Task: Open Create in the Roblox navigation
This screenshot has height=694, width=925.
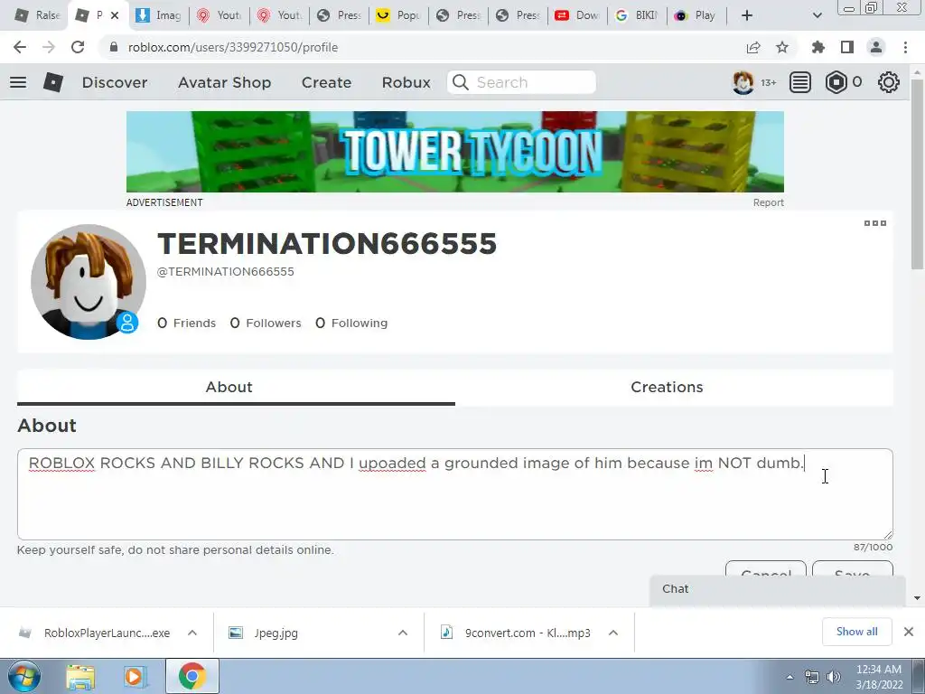Action: pyautogui.click(x=326, y=82)
